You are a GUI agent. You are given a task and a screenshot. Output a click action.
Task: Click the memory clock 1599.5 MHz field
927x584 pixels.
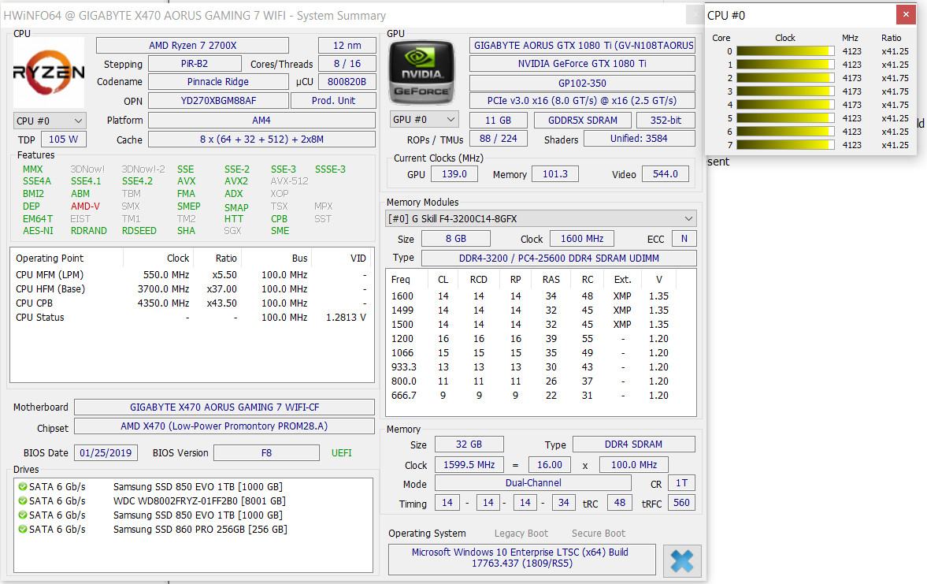pos(469,465)
